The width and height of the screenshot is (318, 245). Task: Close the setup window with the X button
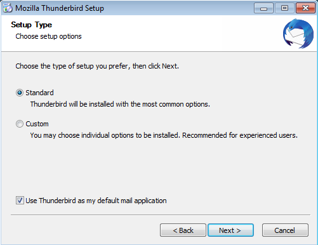[x=305, y=8]
